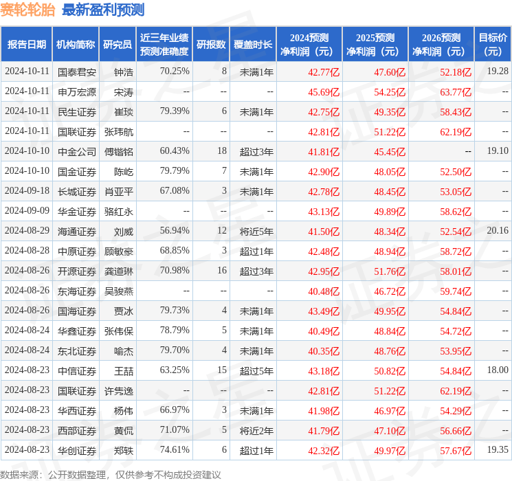Select the 华西证券 institution cell
The image size is (512, 481).
coord(77,411)
